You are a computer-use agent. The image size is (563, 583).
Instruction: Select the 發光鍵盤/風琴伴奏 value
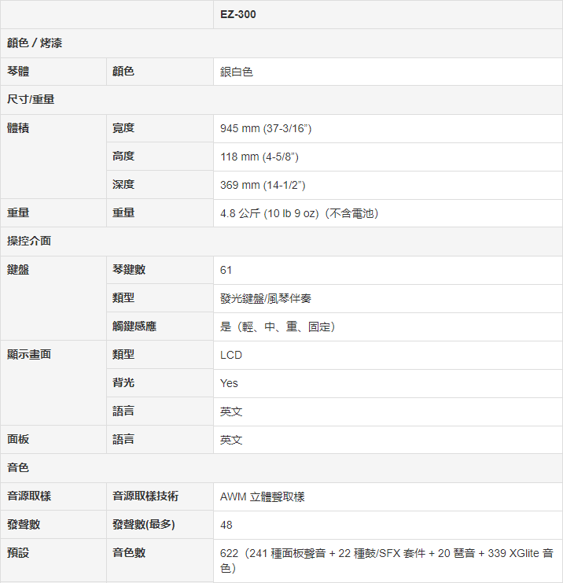coord(266,298)
